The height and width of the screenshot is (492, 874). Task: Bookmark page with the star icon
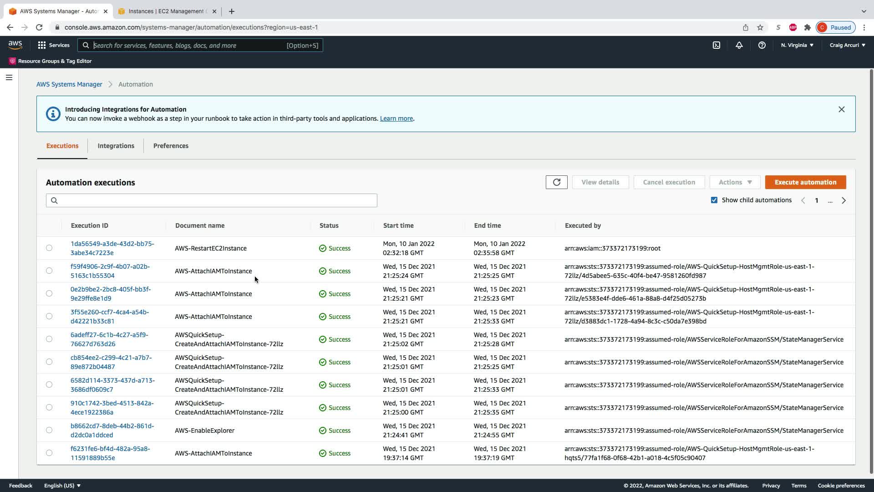point(760,27)
